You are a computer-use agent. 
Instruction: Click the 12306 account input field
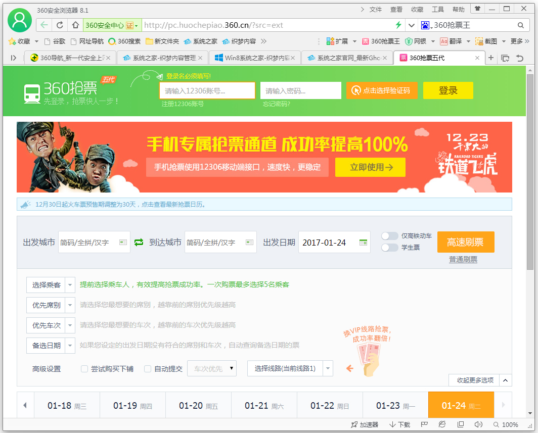(207, 90)
